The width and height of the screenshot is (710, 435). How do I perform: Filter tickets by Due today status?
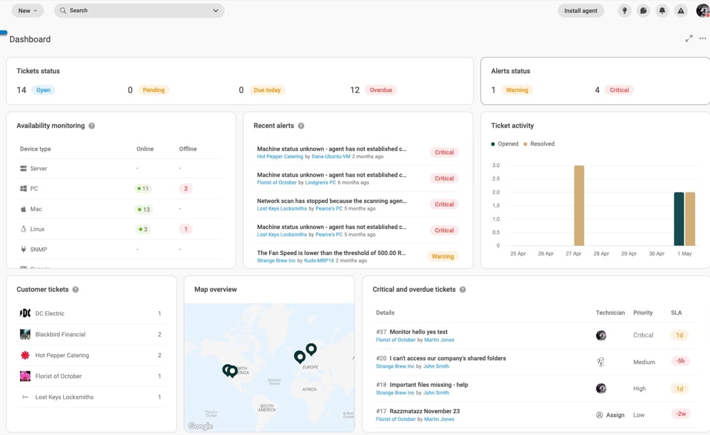point(267,90)
